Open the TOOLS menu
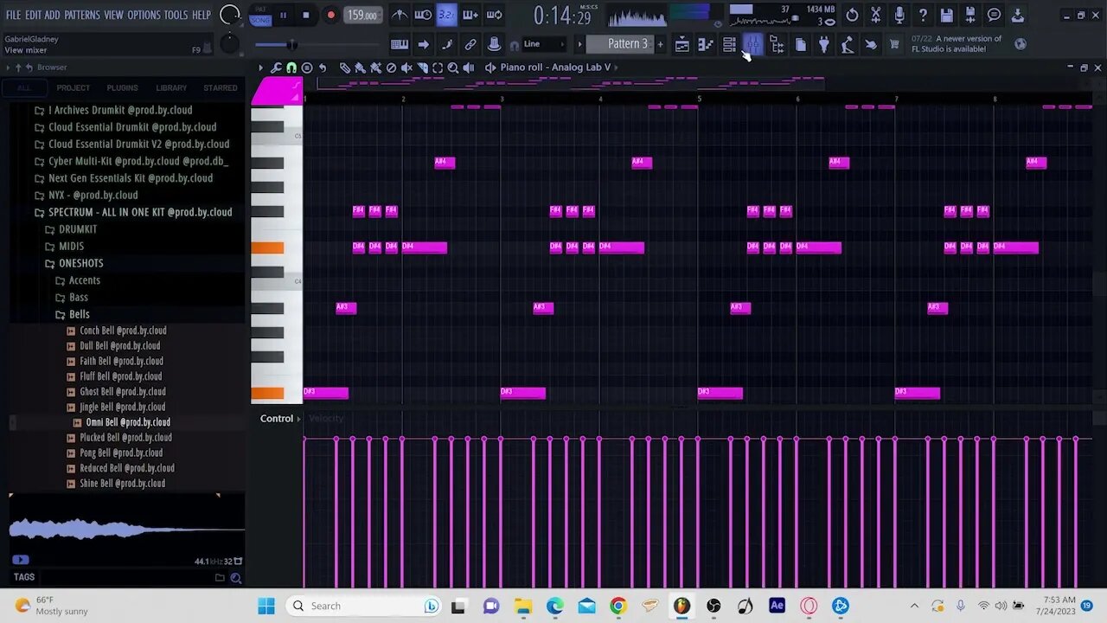 [x=176, y=15]
